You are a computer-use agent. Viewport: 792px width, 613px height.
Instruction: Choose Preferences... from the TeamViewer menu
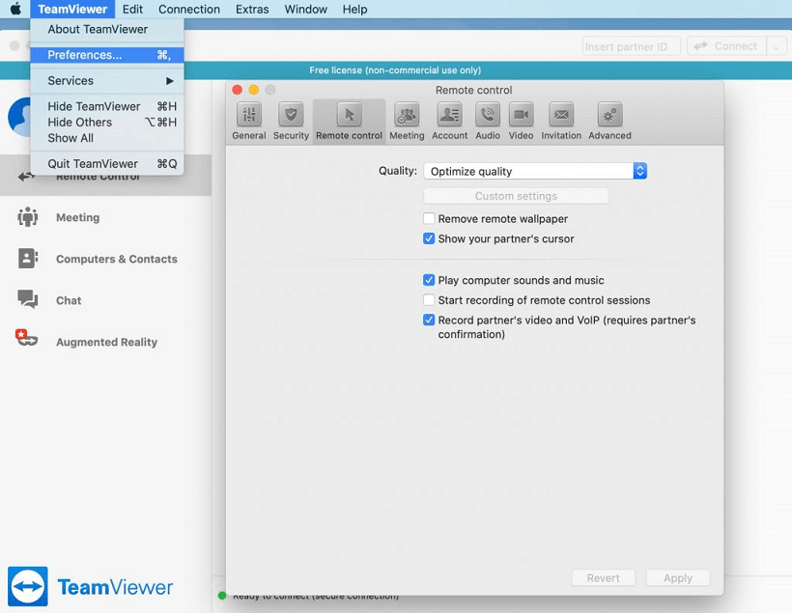pos(85,55)
